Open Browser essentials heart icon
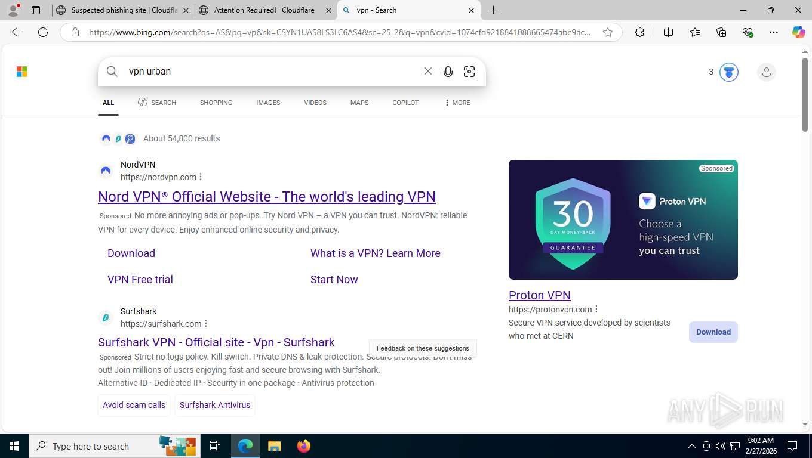 pos(748,32)
